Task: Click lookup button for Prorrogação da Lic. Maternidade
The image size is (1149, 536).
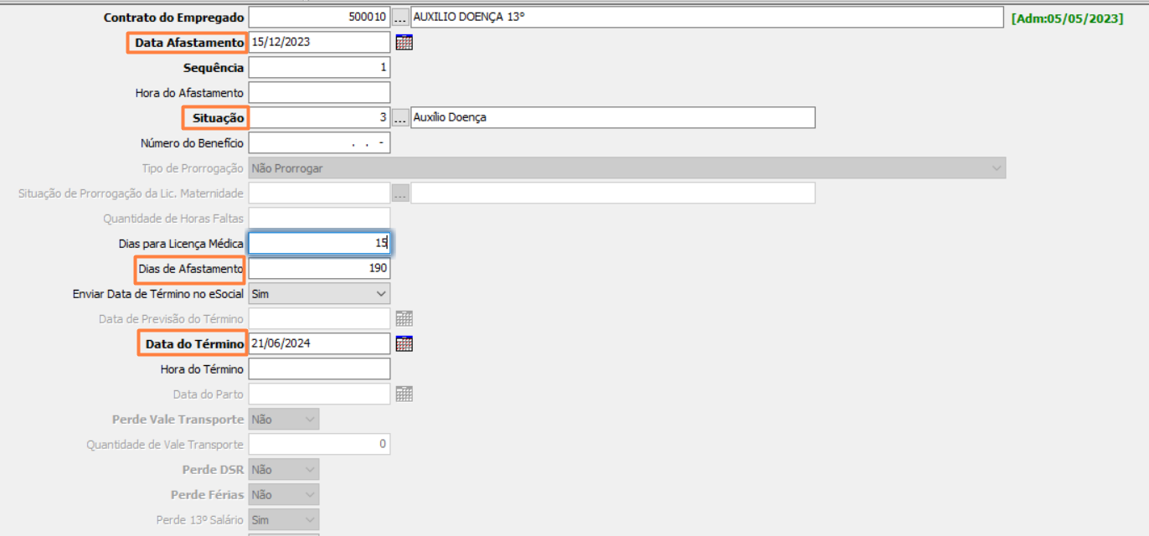Action: pyautogui.click(x=400, y=193)
